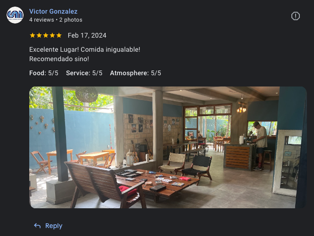The image size is (314, 236).
Task: Open the restaurant interior review photo
Action: 168,147
